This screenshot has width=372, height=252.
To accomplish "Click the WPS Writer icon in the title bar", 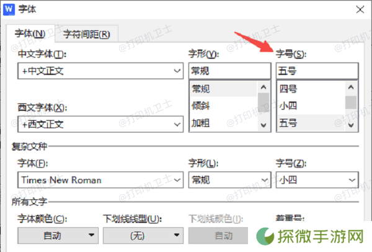I will click(x=9, y=9).
